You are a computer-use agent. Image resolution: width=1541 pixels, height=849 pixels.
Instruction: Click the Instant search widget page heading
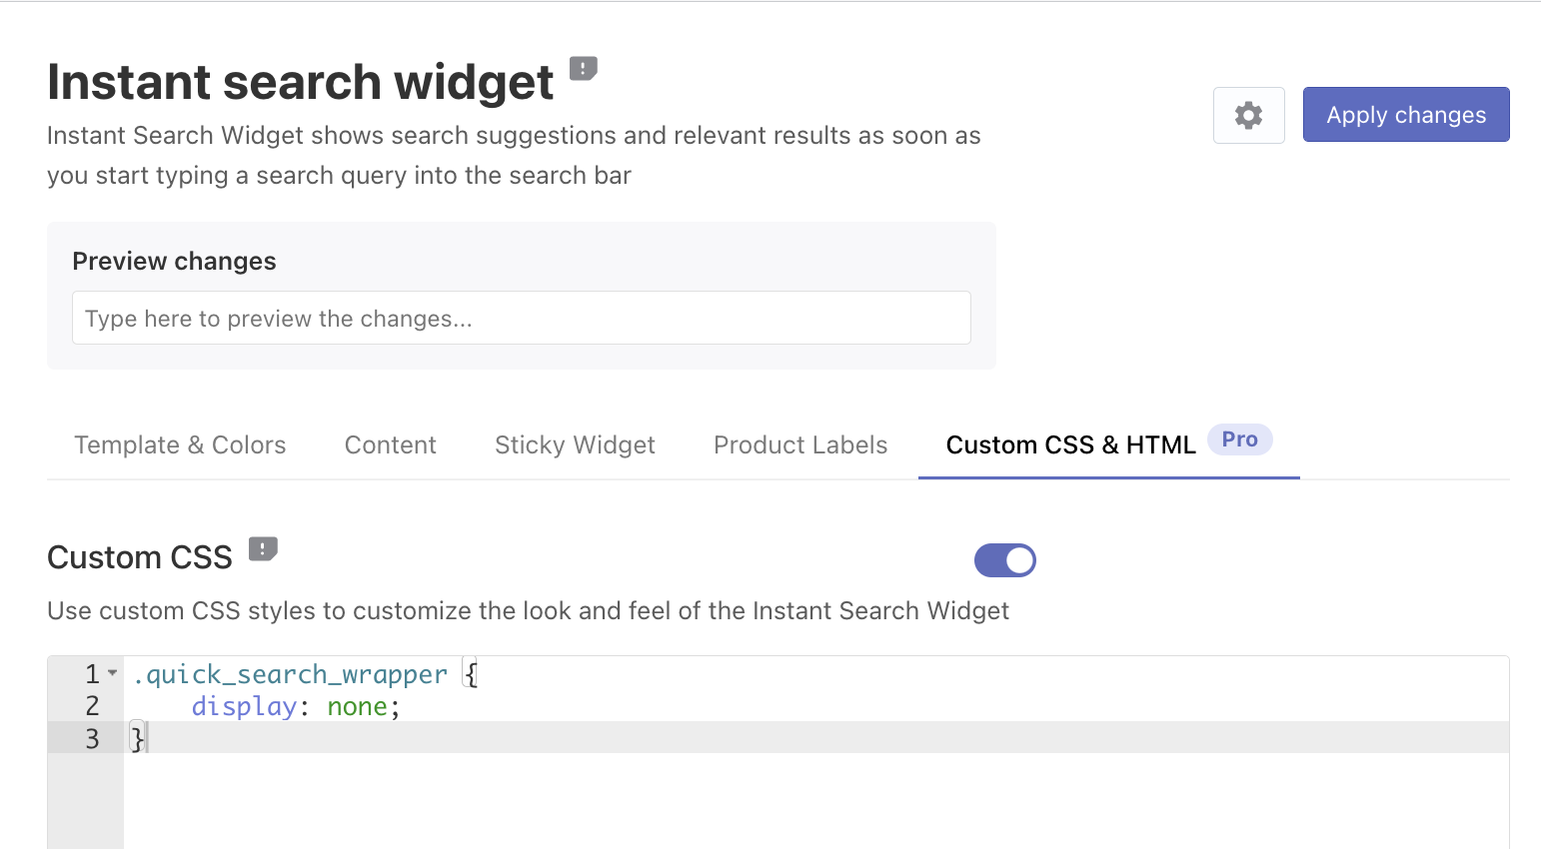point(300,82)
